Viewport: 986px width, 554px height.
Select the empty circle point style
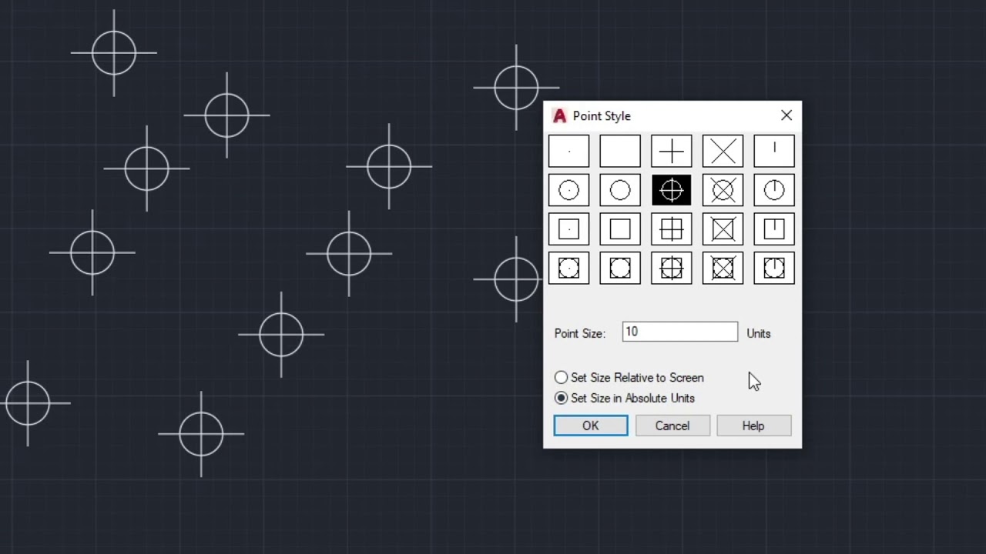pyautogui.click(x=620, y=190)
